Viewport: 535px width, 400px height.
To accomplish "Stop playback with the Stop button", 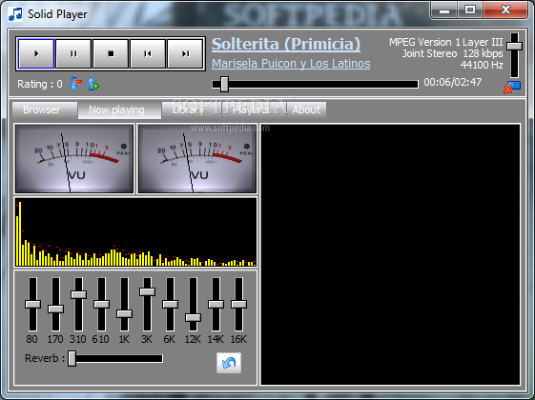I will 111,54.
